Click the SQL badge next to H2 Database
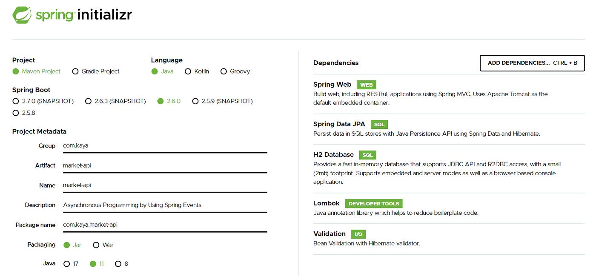This screenshot has height=276, width=596. click(367, 155)
